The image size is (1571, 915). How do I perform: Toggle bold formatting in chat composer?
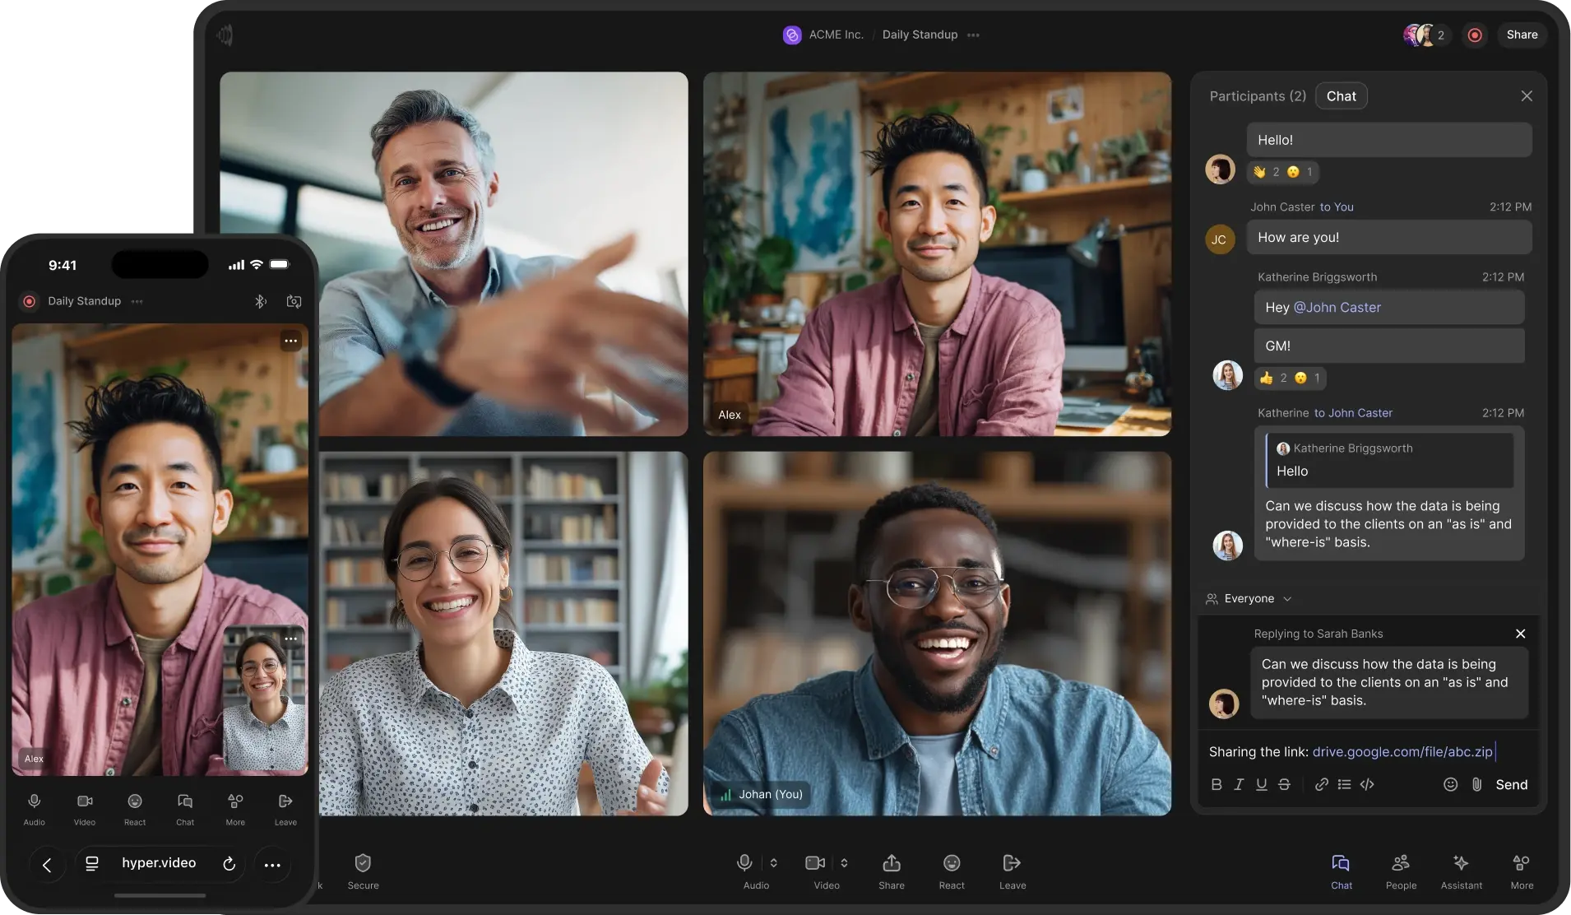1216,784
